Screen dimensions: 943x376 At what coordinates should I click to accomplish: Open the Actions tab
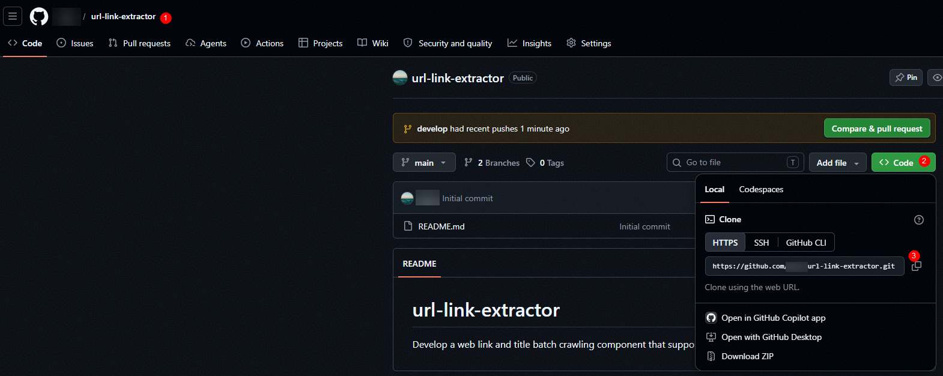pyautogui.click(x=262, y=43)
